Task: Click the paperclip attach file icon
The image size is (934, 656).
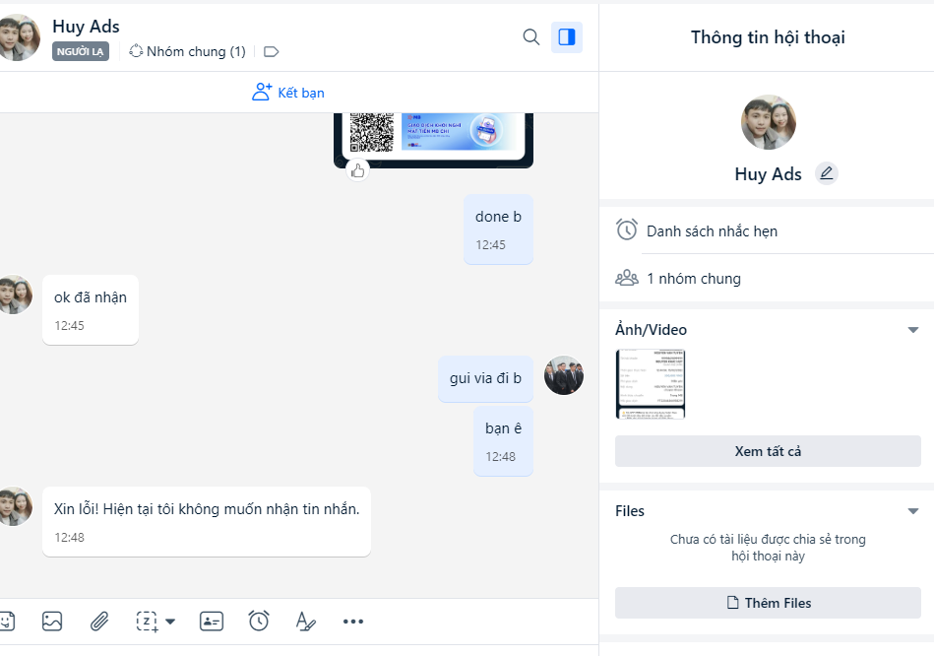Action: click(x=99, y=621)
